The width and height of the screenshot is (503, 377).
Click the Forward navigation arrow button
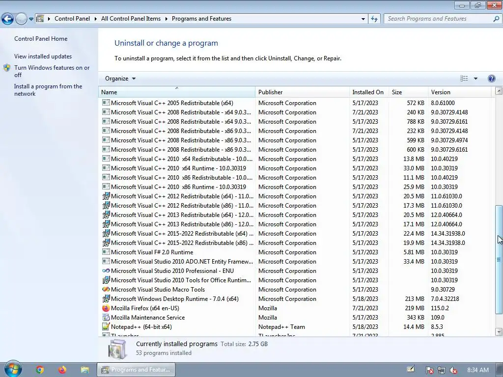(x=21, y=19)
